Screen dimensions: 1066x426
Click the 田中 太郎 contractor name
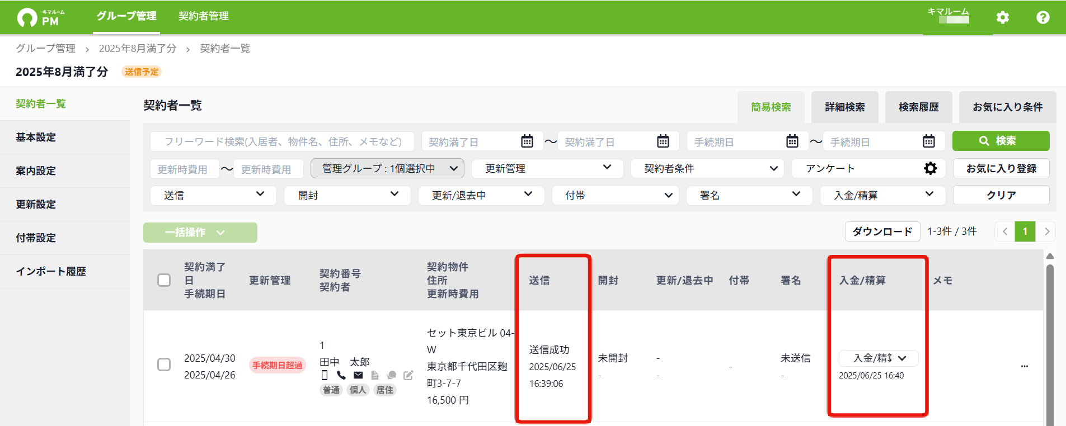(345, 362)
